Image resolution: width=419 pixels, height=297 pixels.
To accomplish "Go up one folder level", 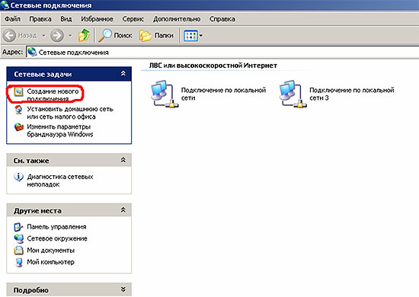I will (84, 35).
